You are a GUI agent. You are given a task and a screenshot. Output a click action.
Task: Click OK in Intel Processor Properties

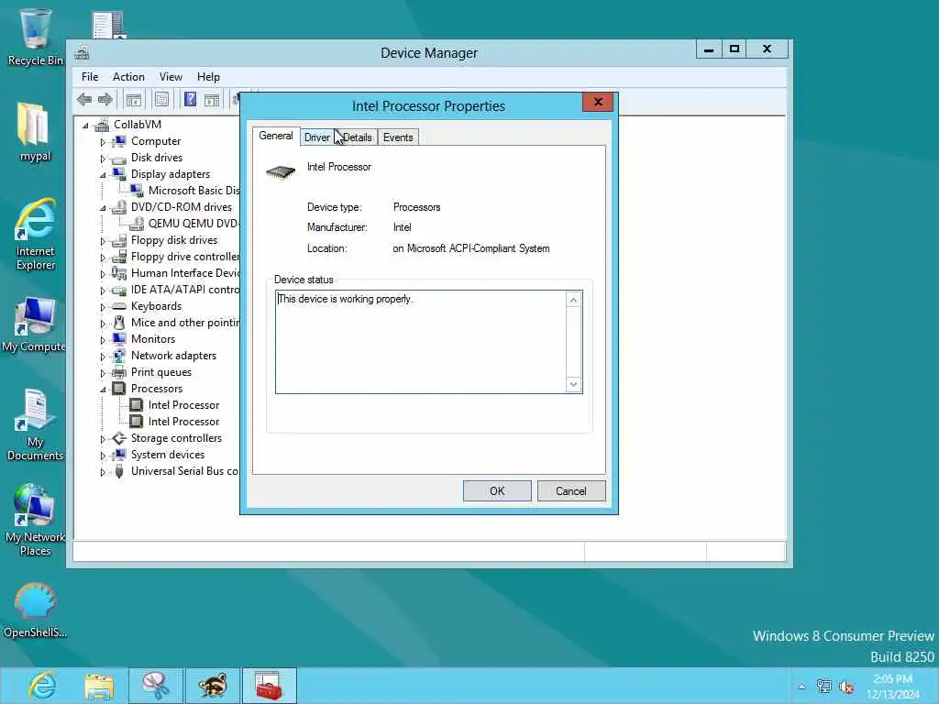click(497, 491)
